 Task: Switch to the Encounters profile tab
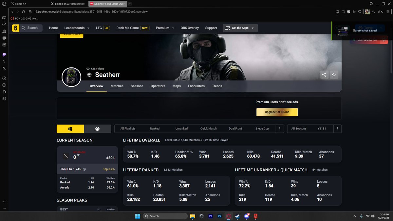[196, 86]
